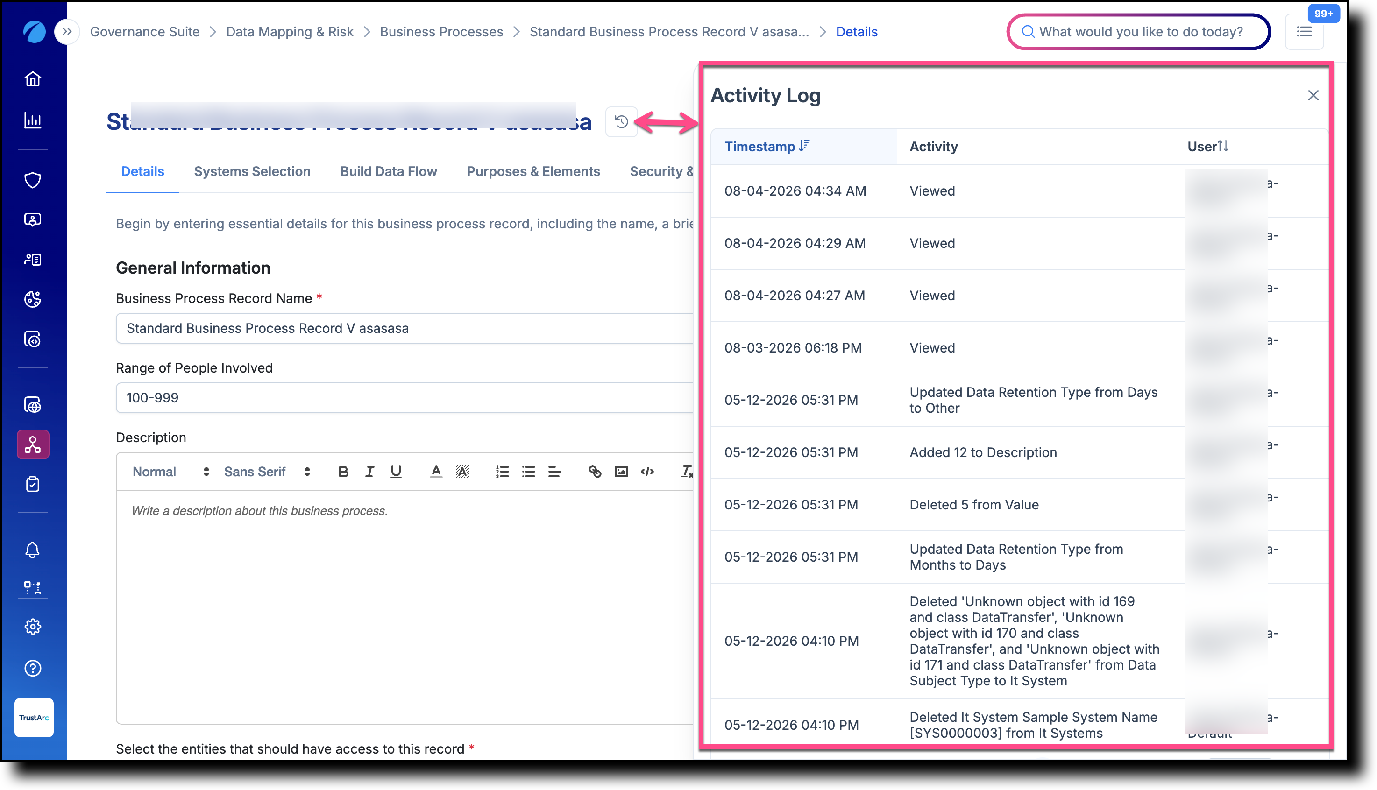The height and width of the screenshot is (790, 1377).
Task: Open the settings gear icon
Action: tap(33, 627)
